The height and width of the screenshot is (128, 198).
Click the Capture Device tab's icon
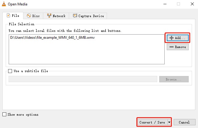coord(75,16)
